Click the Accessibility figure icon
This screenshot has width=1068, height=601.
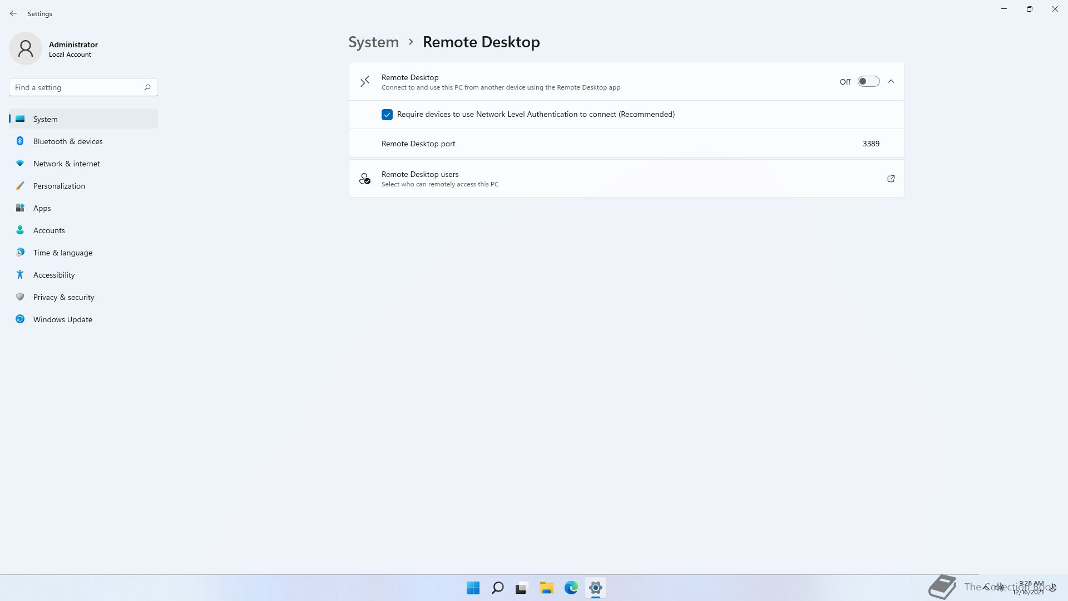20,275
